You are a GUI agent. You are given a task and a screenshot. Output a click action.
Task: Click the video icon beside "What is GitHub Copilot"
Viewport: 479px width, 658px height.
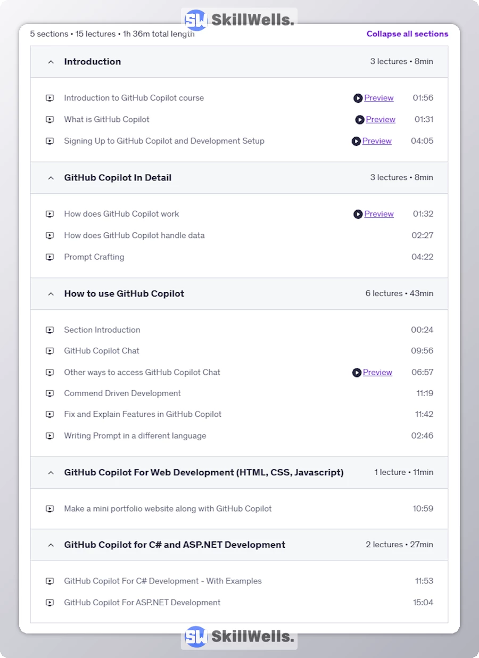(49, 119)
